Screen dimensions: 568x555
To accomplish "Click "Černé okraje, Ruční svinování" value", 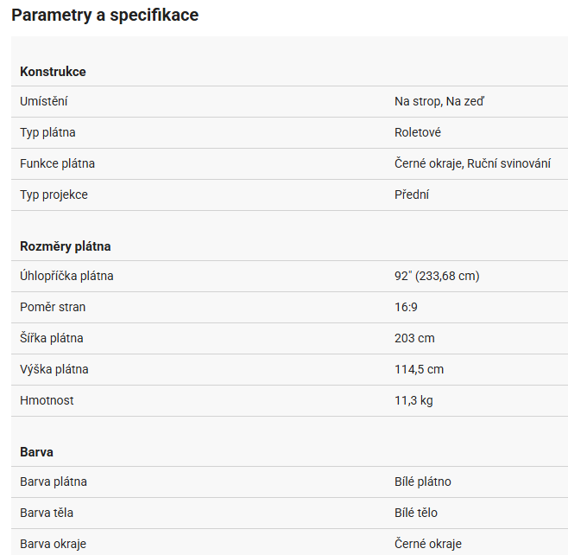I will (472, 164).
